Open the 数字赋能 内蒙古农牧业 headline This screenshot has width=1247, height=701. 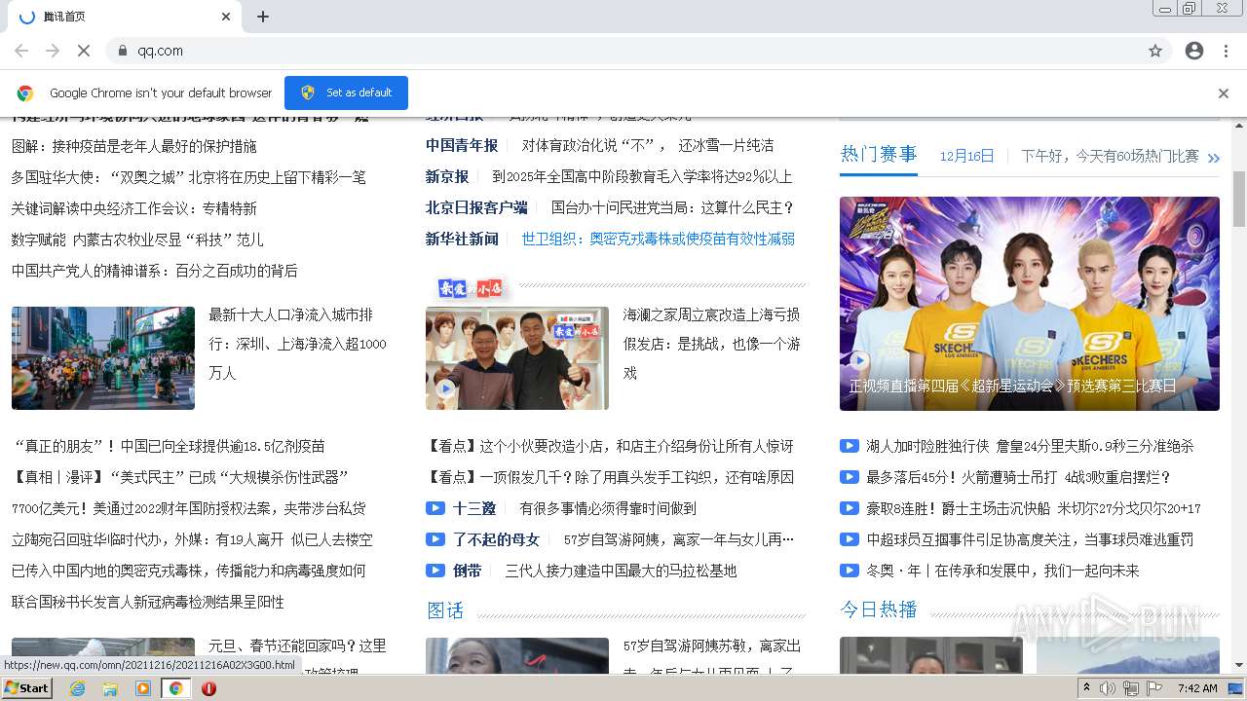pyautogui.click(x=137, y=240)
